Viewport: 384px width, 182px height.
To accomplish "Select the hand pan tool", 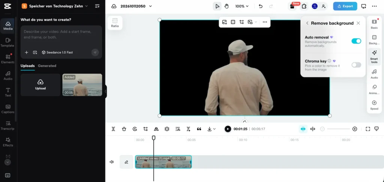I will click(226, 6).
